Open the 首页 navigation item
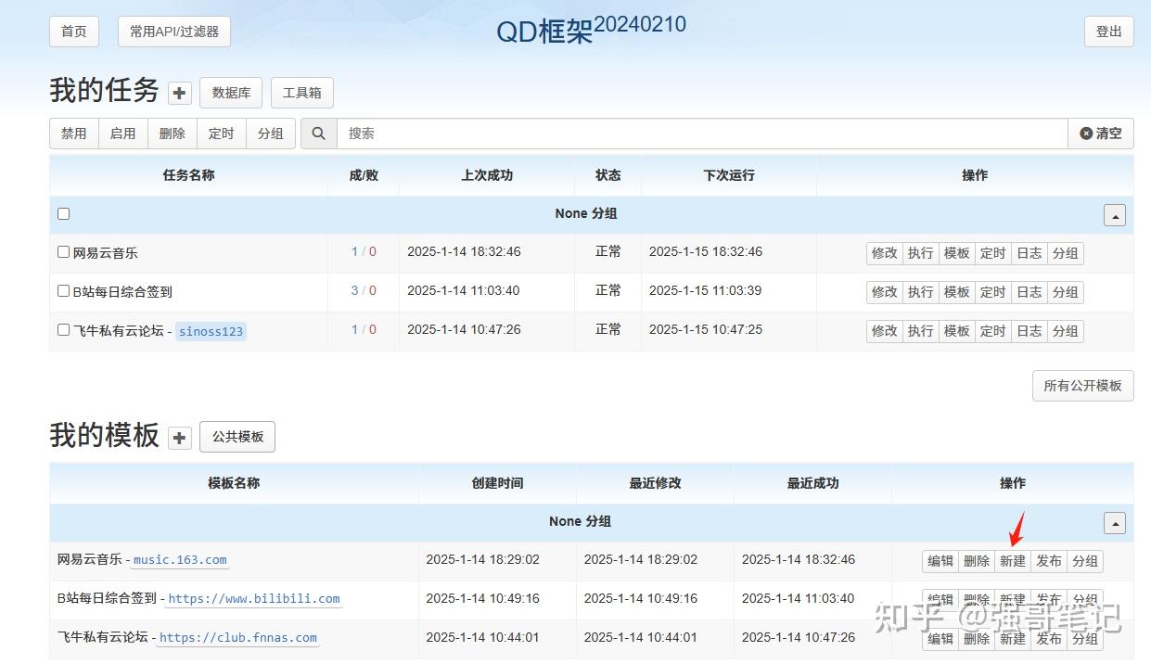Viewport: 1151px width, 664px height. coord(73,31)
